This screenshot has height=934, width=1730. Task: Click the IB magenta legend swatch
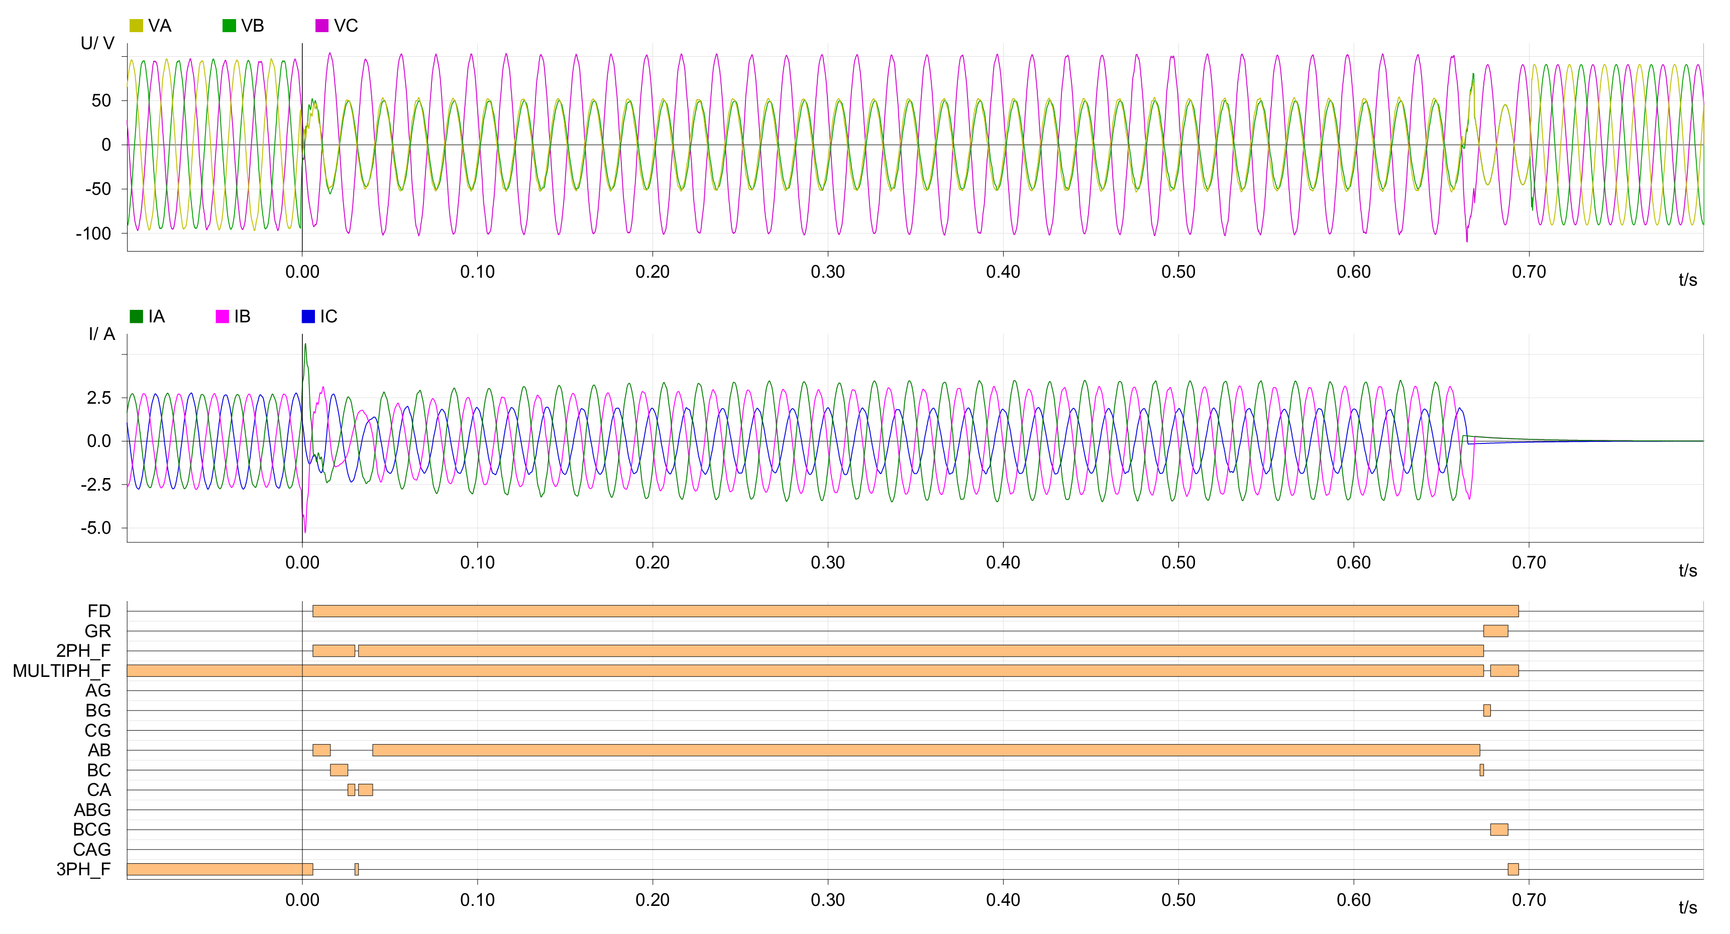click(x=223, y=316)
